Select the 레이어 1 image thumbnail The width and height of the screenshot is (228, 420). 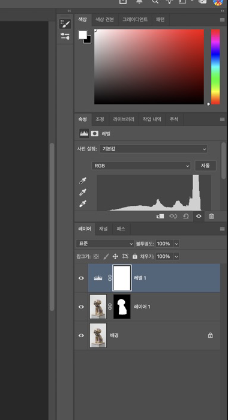coord(98,307)
